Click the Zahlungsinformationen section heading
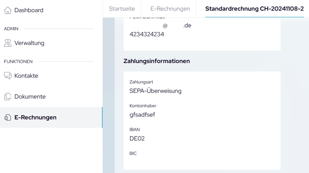 coord(157,61)
